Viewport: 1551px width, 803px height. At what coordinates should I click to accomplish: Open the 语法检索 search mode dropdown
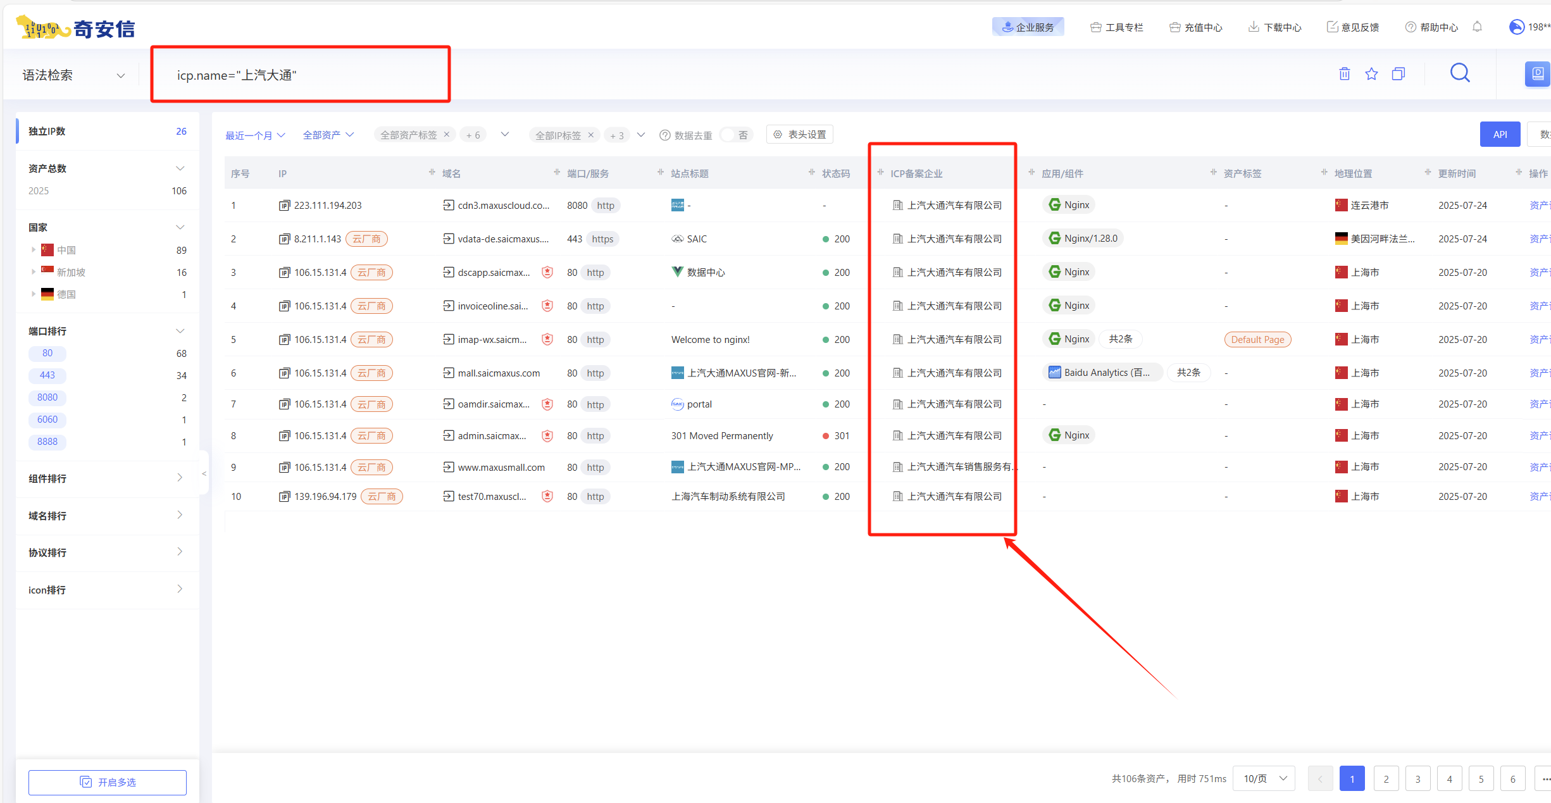pyautogui.click(x=74, y=75)
